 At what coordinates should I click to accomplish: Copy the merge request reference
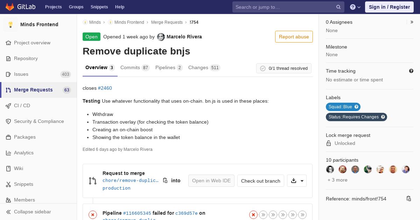(408, 199)
